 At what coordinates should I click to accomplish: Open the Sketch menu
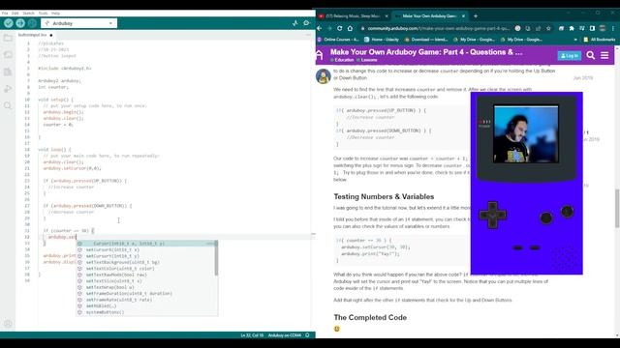28,13
